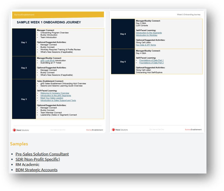Click the Nexis Solutions logo on left slide

point(21,130)
